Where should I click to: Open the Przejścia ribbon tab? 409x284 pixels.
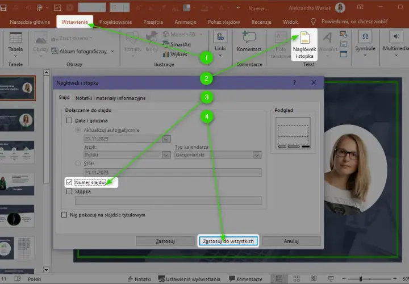pyautogui.click(x=153, y=22)
